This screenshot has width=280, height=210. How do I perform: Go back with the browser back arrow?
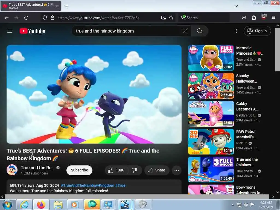point(7,18)
